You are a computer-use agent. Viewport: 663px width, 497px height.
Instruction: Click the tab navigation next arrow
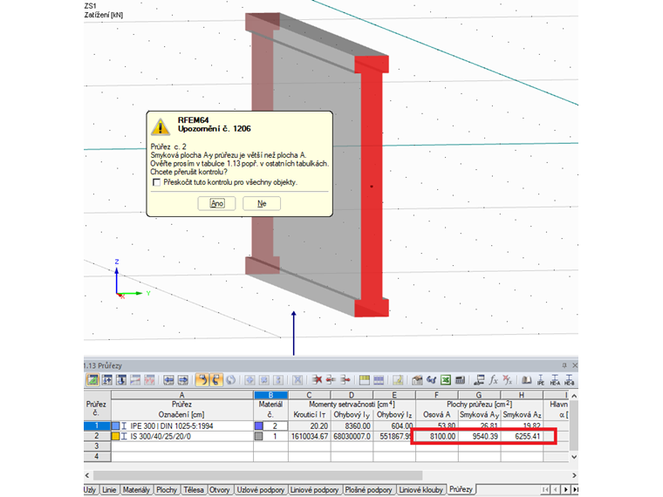point(566,489)
